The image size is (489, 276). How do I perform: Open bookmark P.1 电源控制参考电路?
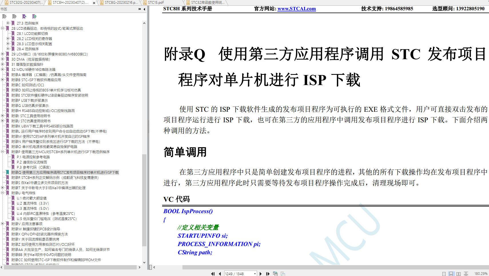[x=33, y=157]
